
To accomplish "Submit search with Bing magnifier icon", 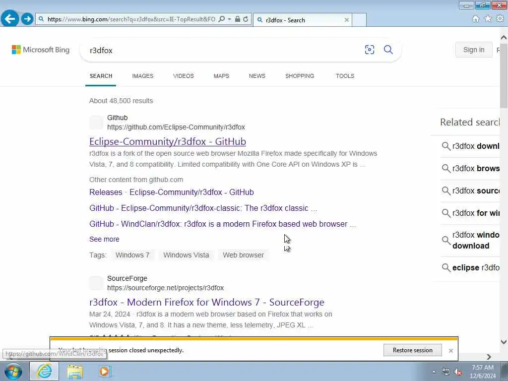I will tap(388, 50).
